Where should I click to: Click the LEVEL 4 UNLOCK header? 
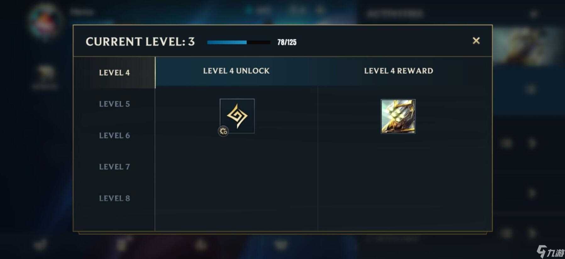pos(236,71)
